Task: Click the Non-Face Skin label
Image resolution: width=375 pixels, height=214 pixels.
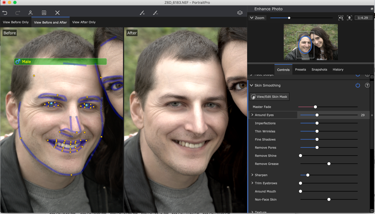Action: point(266,200)
